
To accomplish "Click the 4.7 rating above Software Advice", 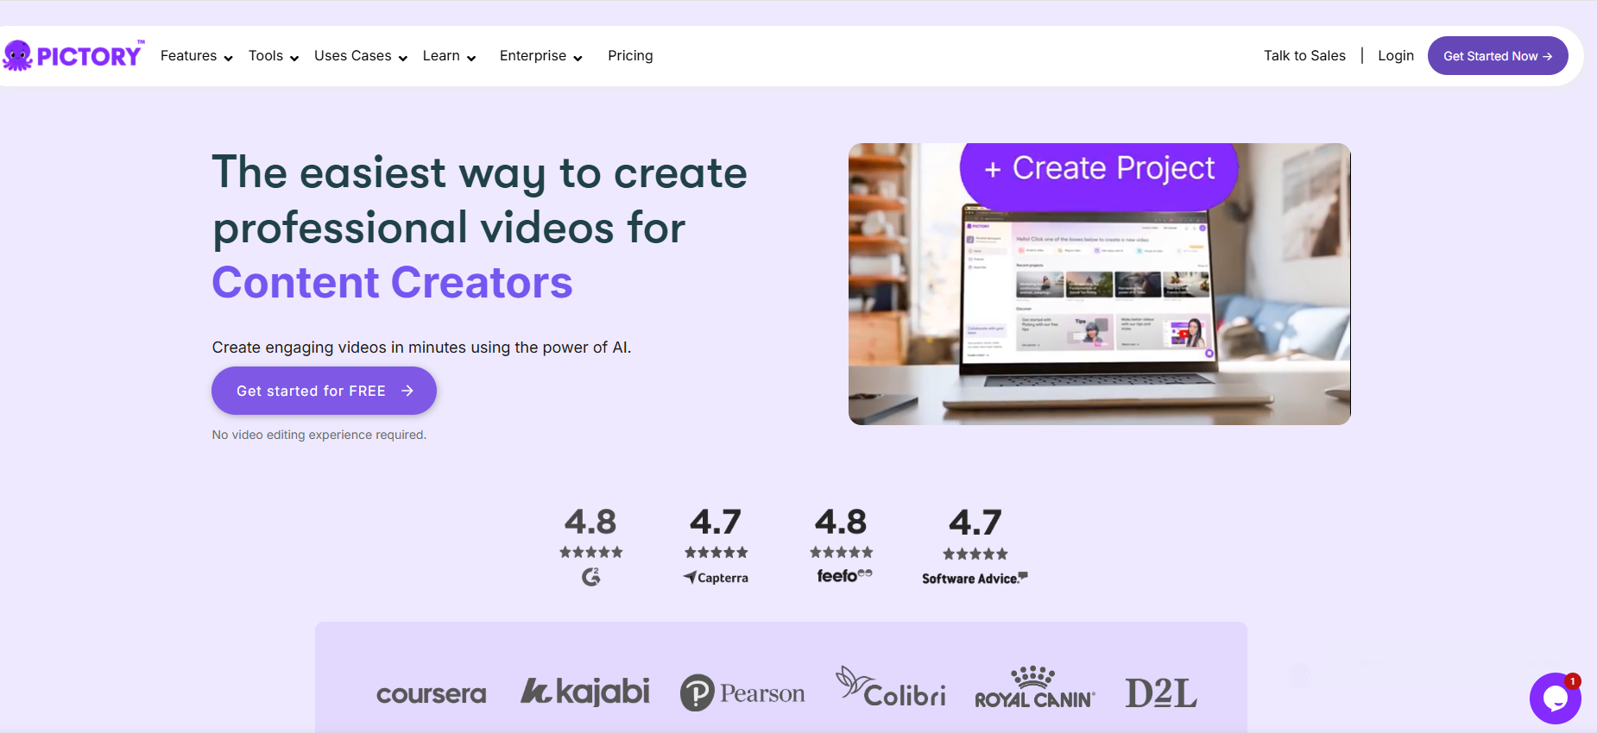I will [975, 523].
